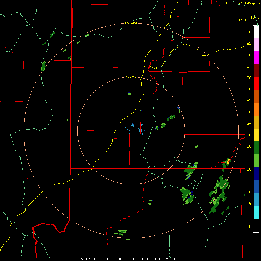The height and width of the screenshot is (261, 261).
Task: Click the TOPS legend title
Action: coord(255,17)
